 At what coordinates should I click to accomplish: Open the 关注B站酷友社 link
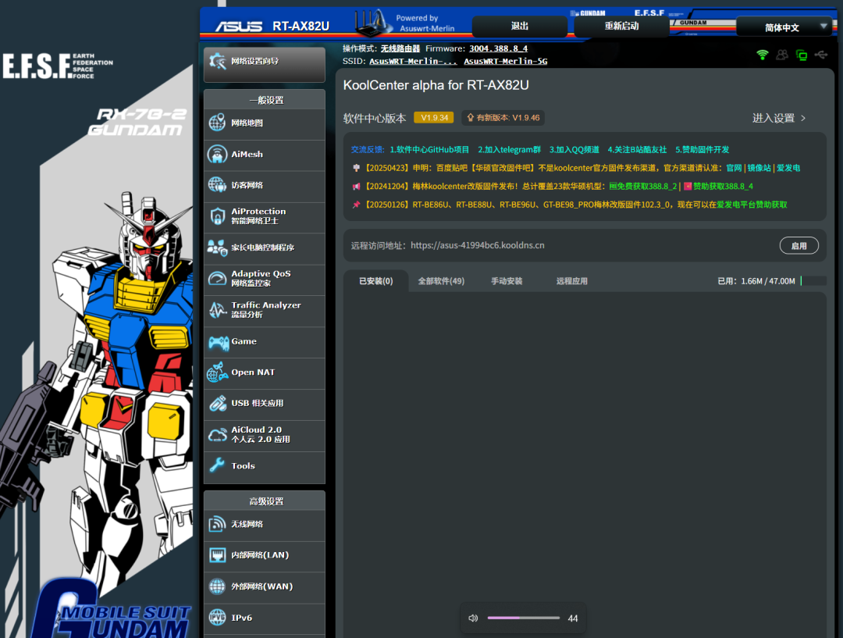coord(637,150)
